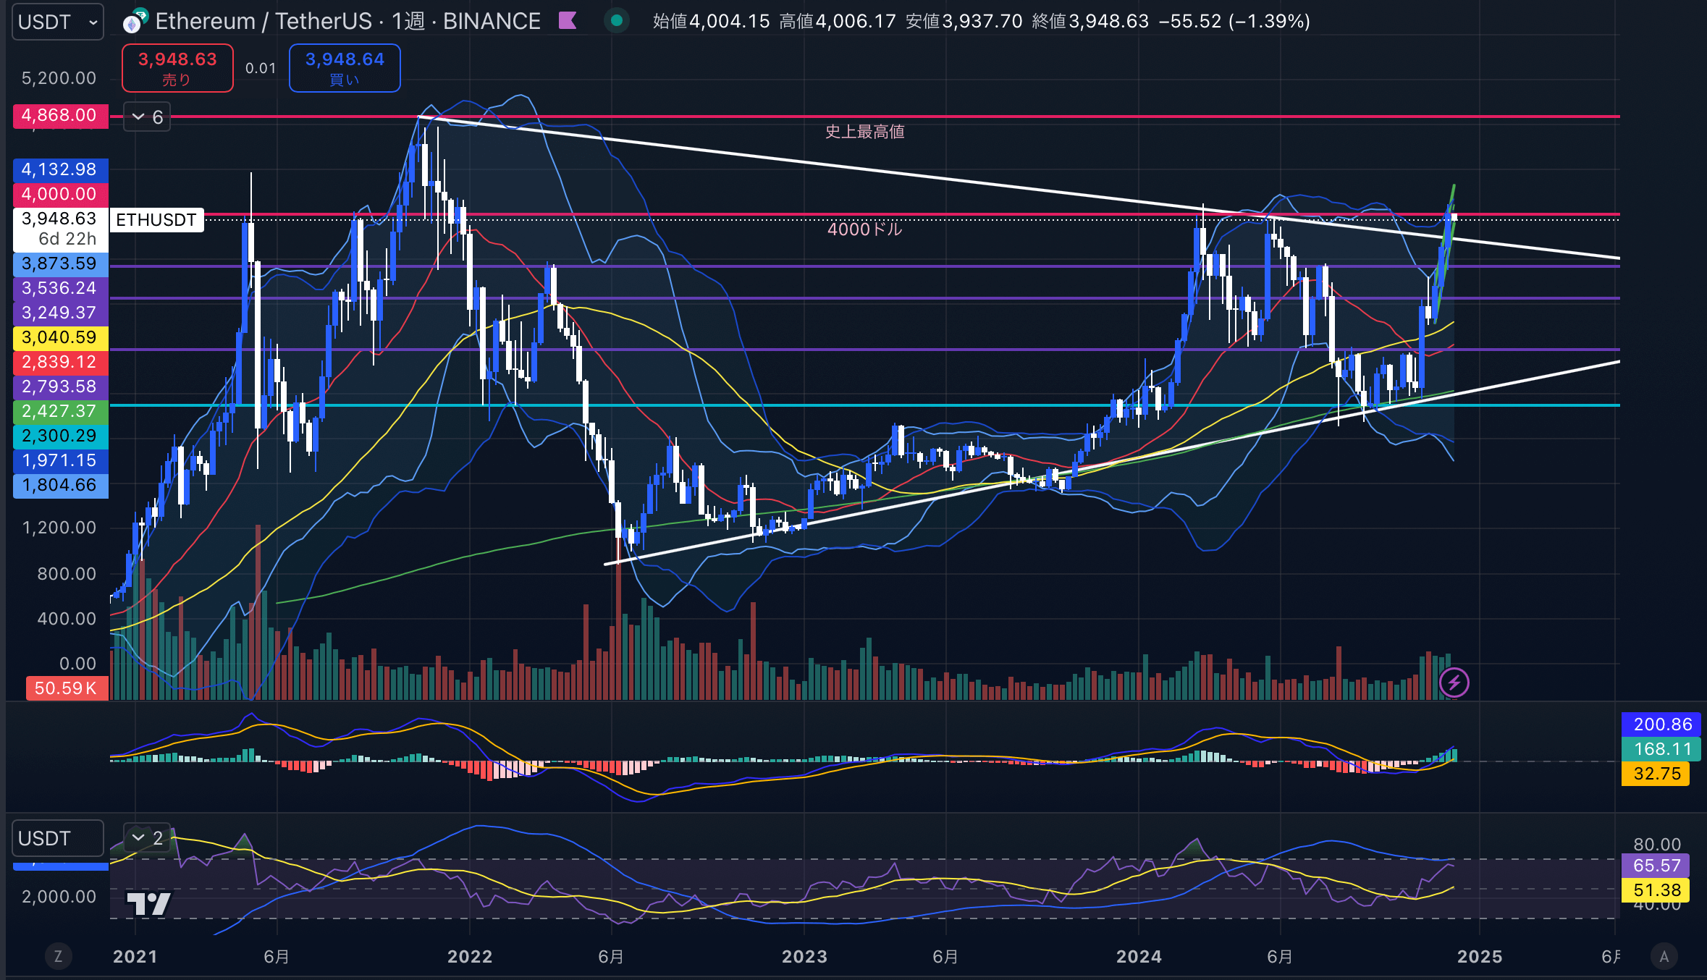Click the 2,793.58 purple price label
Viewport: 1707px width, 980px height.
click(60, 386)
